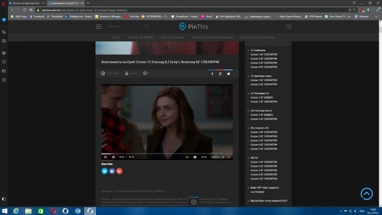The image size is (382, 215).
Task: Seek using the video progress bar
Action: [167, 154]
